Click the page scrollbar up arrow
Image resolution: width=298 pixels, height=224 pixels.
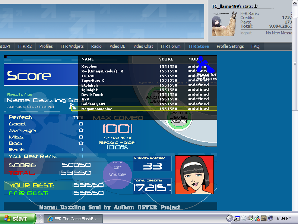pyautogui.click(x=295, y=3)
